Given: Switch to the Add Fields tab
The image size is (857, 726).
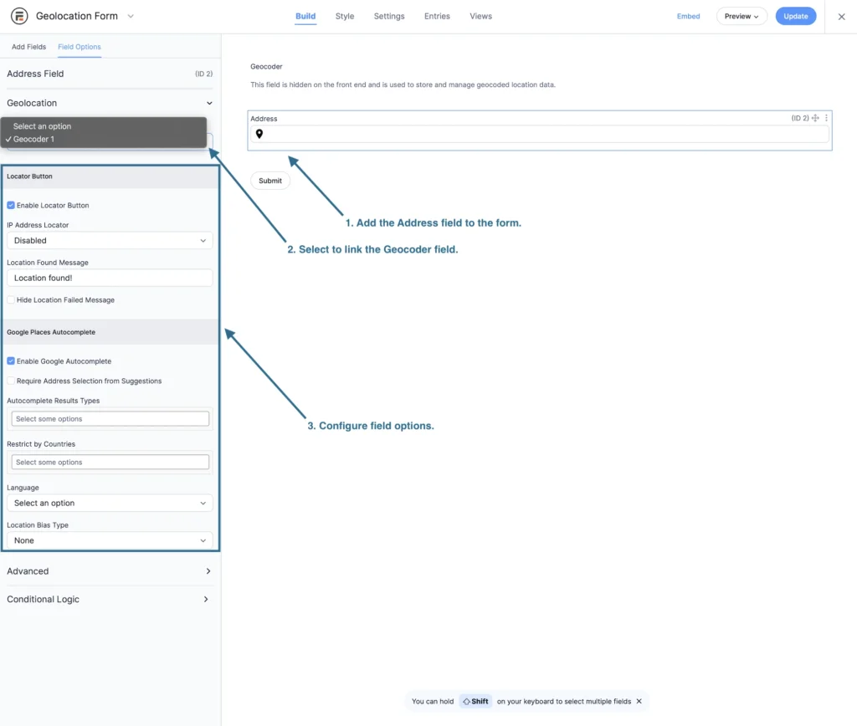Looking at the screenshot, I should coord(28,47).
